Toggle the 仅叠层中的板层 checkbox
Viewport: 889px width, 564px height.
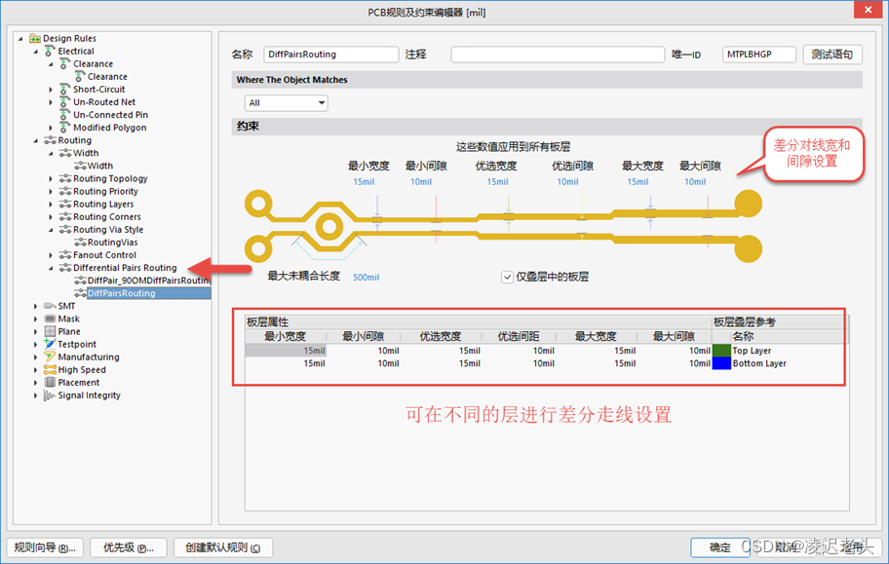[x=507, y=277]
